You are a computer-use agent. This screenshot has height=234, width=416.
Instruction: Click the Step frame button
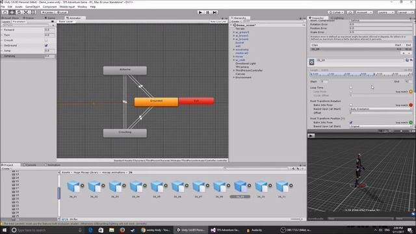pyautogui.click(x=215, y=12)
